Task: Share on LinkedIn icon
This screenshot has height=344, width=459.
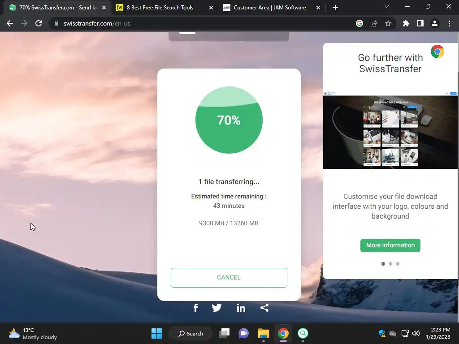Action: [x=241, y=308]
